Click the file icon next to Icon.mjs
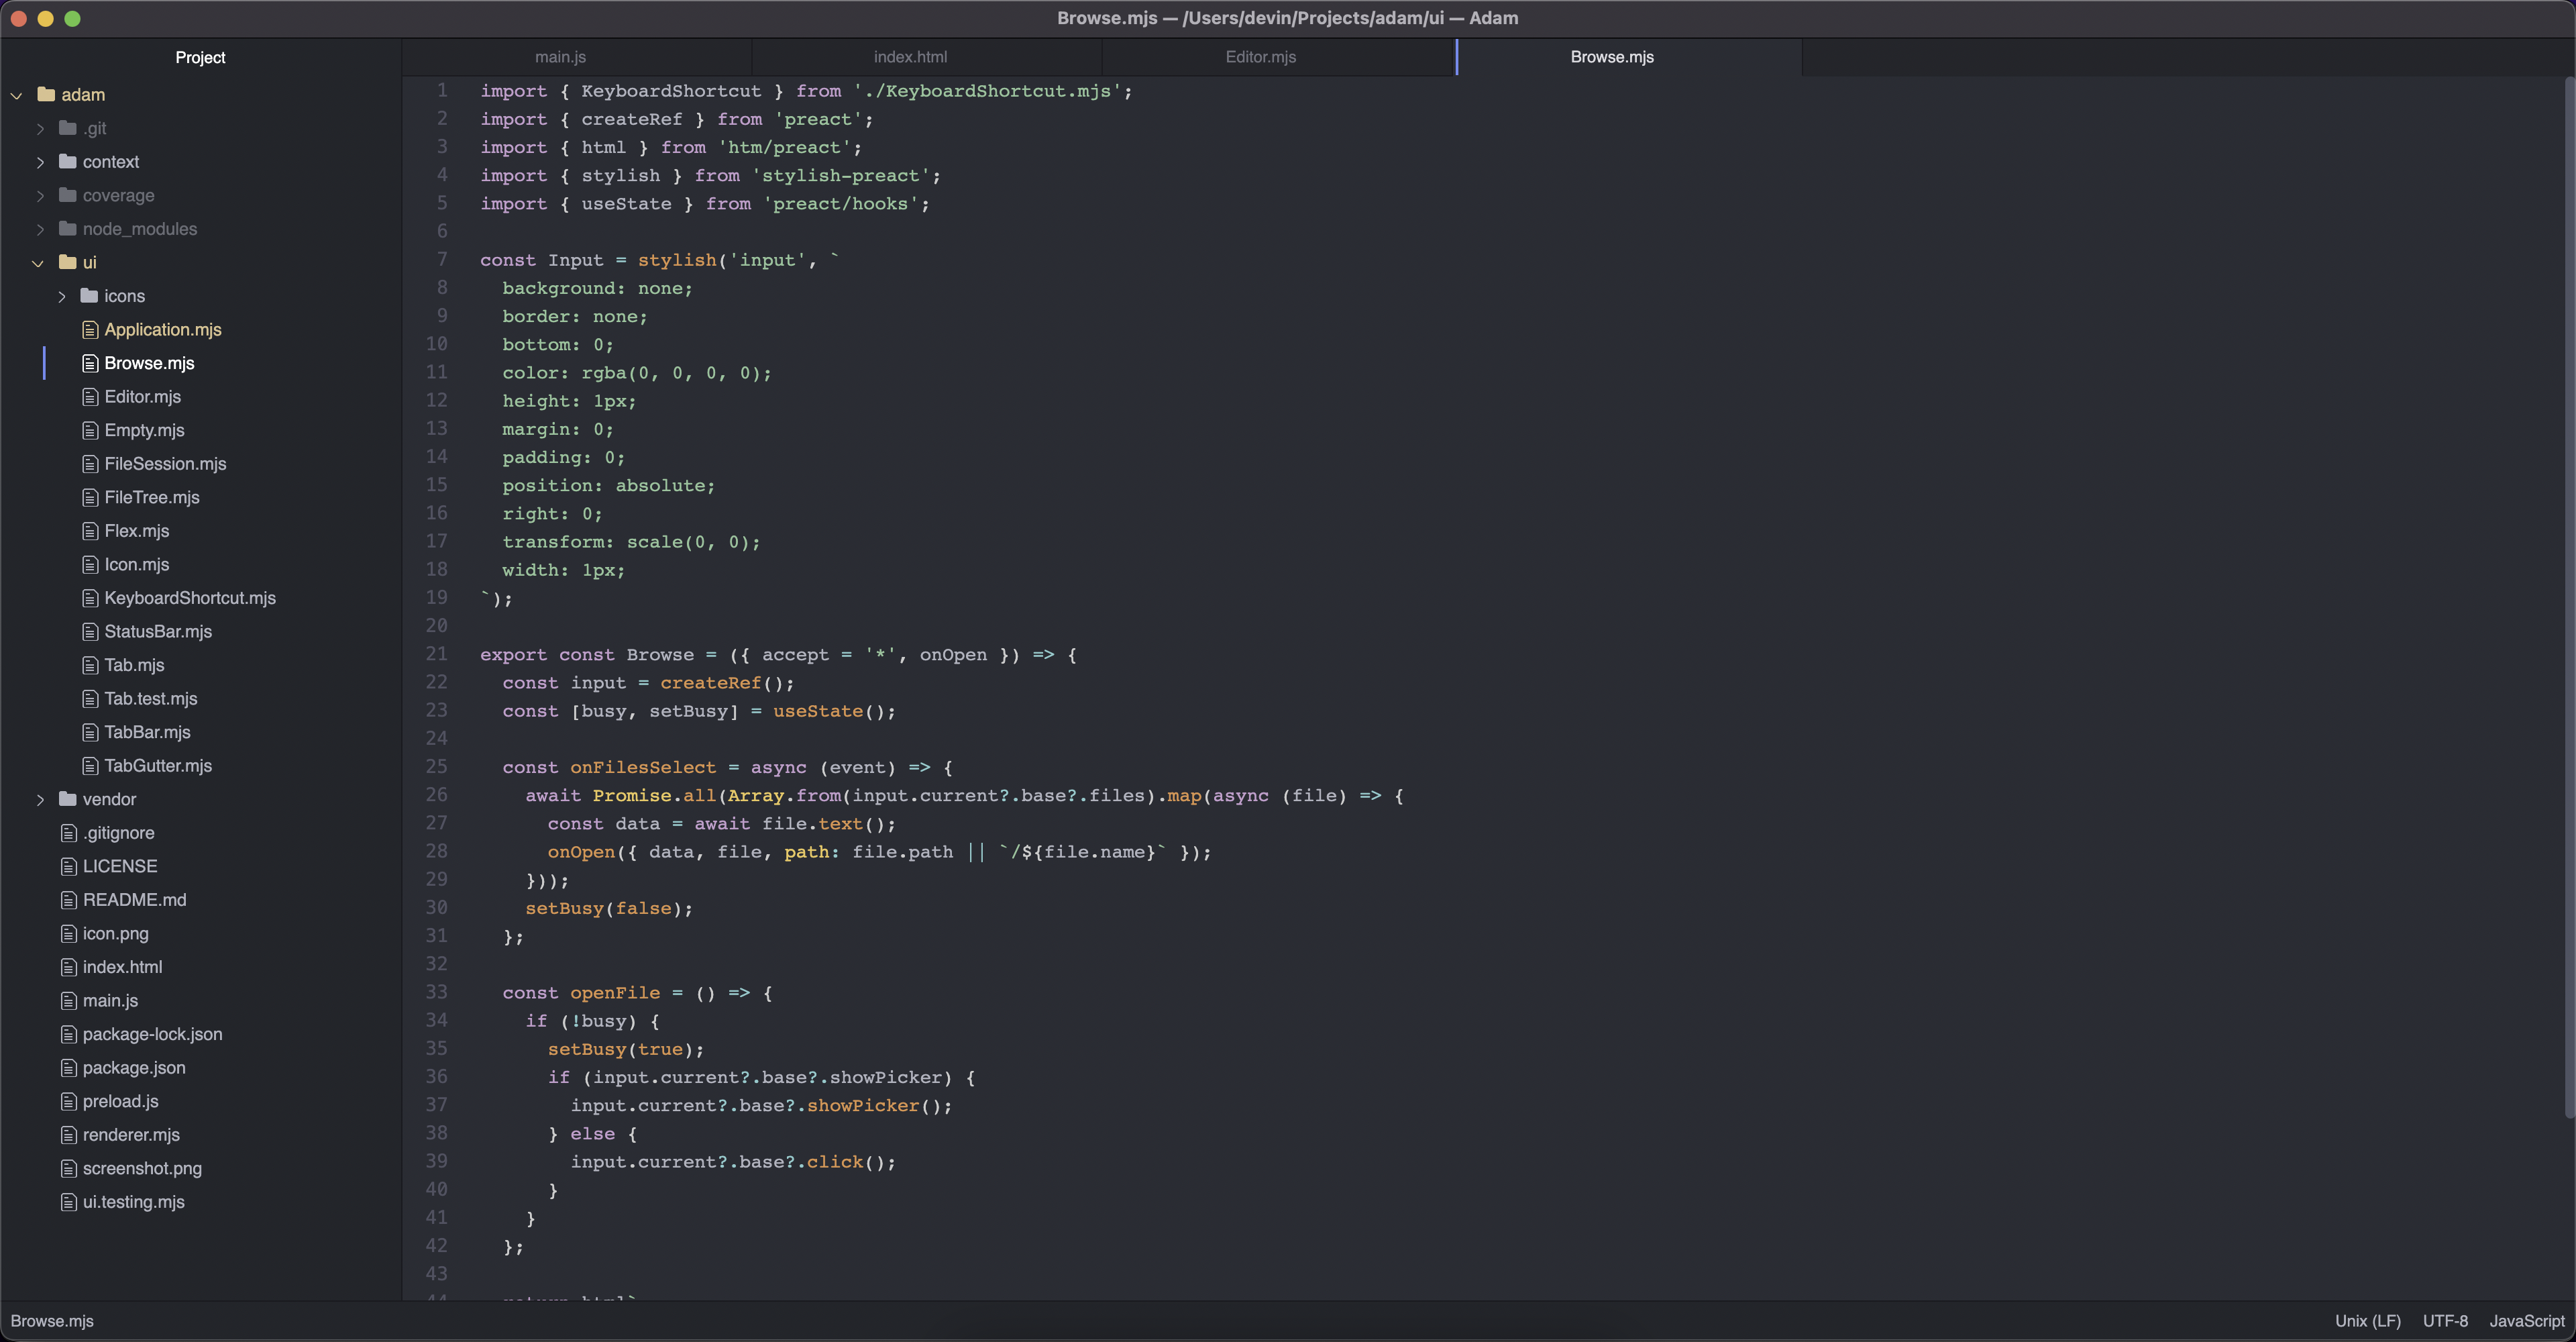This screenshot has width=2576, height=1342. (90, 564)
